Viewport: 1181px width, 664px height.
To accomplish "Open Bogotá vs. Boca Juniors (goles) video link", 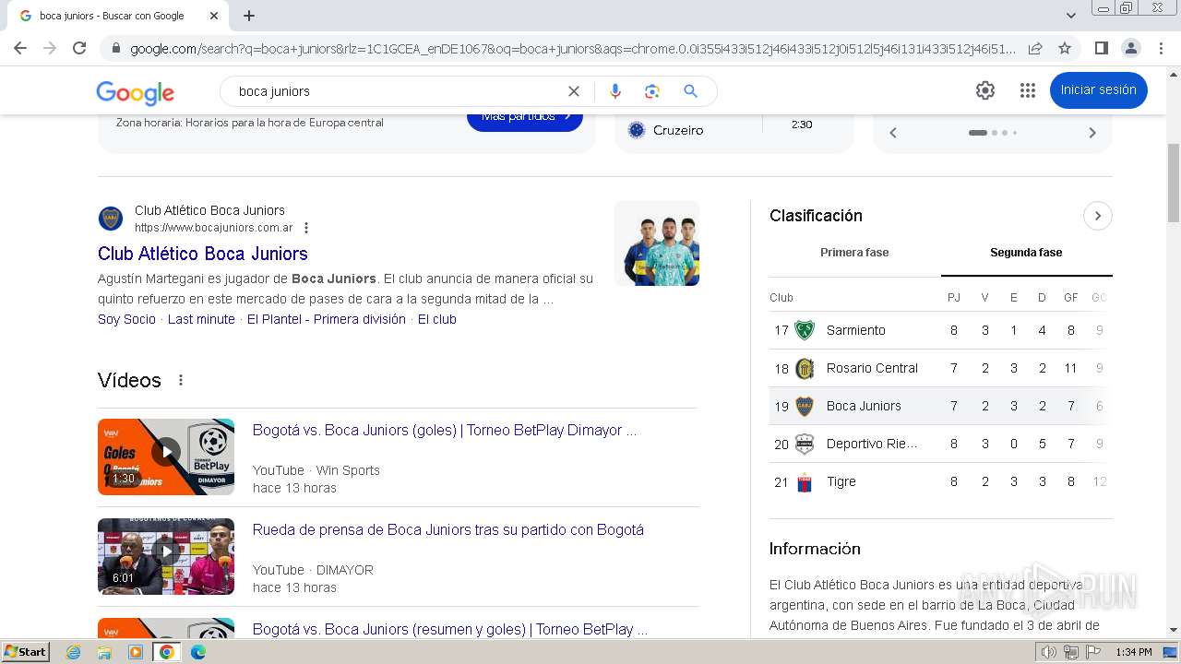I will click(445, 431).
